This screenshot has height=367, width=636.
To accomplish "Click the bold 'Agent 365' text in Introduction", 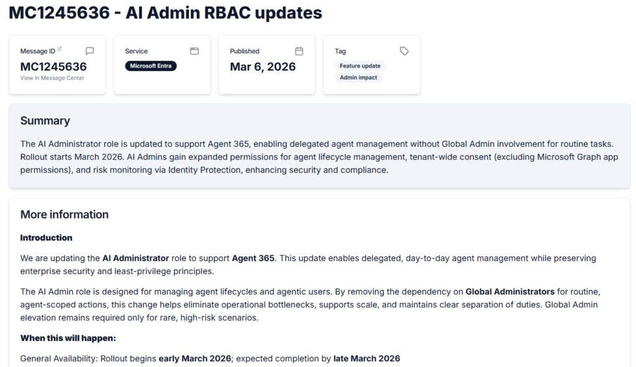I will (x=253, y=258).
